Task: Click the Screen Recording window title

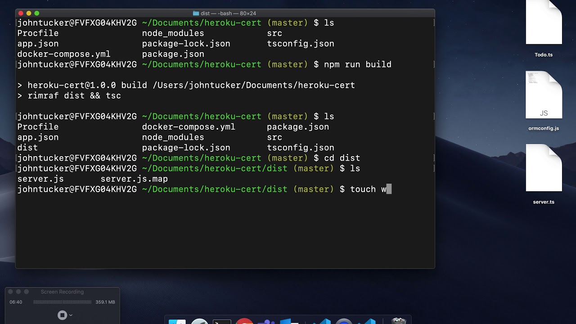Action: (62, 292)
